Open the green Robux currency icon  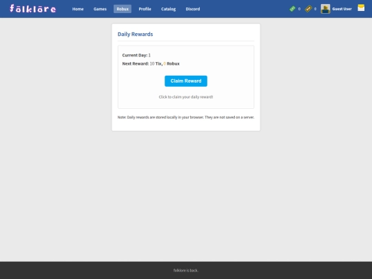pyautogui.click(x=292, y=9)
